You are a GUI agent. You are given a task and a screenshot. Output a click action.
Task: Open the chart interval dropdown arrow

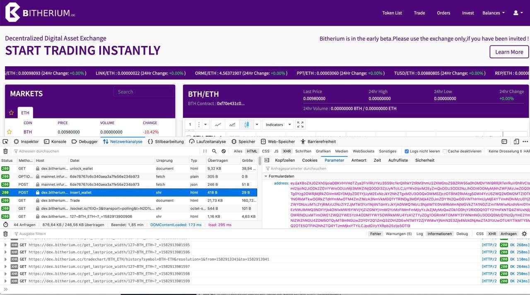(x=206, y=125)
